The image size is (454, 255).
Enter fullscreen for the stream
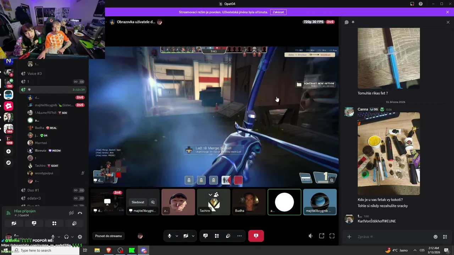332,236
